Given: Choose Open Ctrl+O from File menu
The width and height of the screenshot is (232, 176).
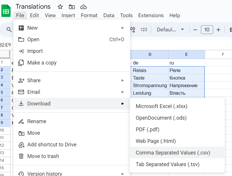Looking at the screenshot, I should tap(72, 39).
